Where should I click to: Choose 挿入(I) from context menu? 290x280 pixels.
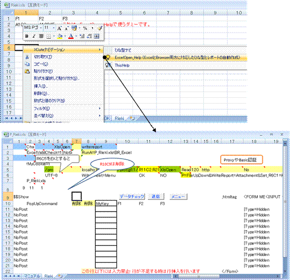[x=63, y=86]
